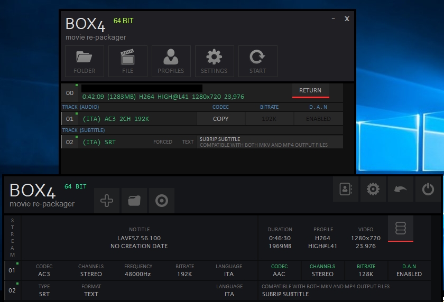The height and width of the screenshot is (302, 444).
Task: Click FREQUENCY 48000Hz cell
Action: (x=138, y=270)
